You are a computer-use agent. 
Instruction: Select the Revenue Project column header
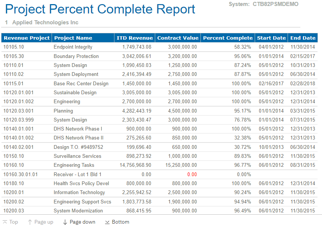pos(27,38)
